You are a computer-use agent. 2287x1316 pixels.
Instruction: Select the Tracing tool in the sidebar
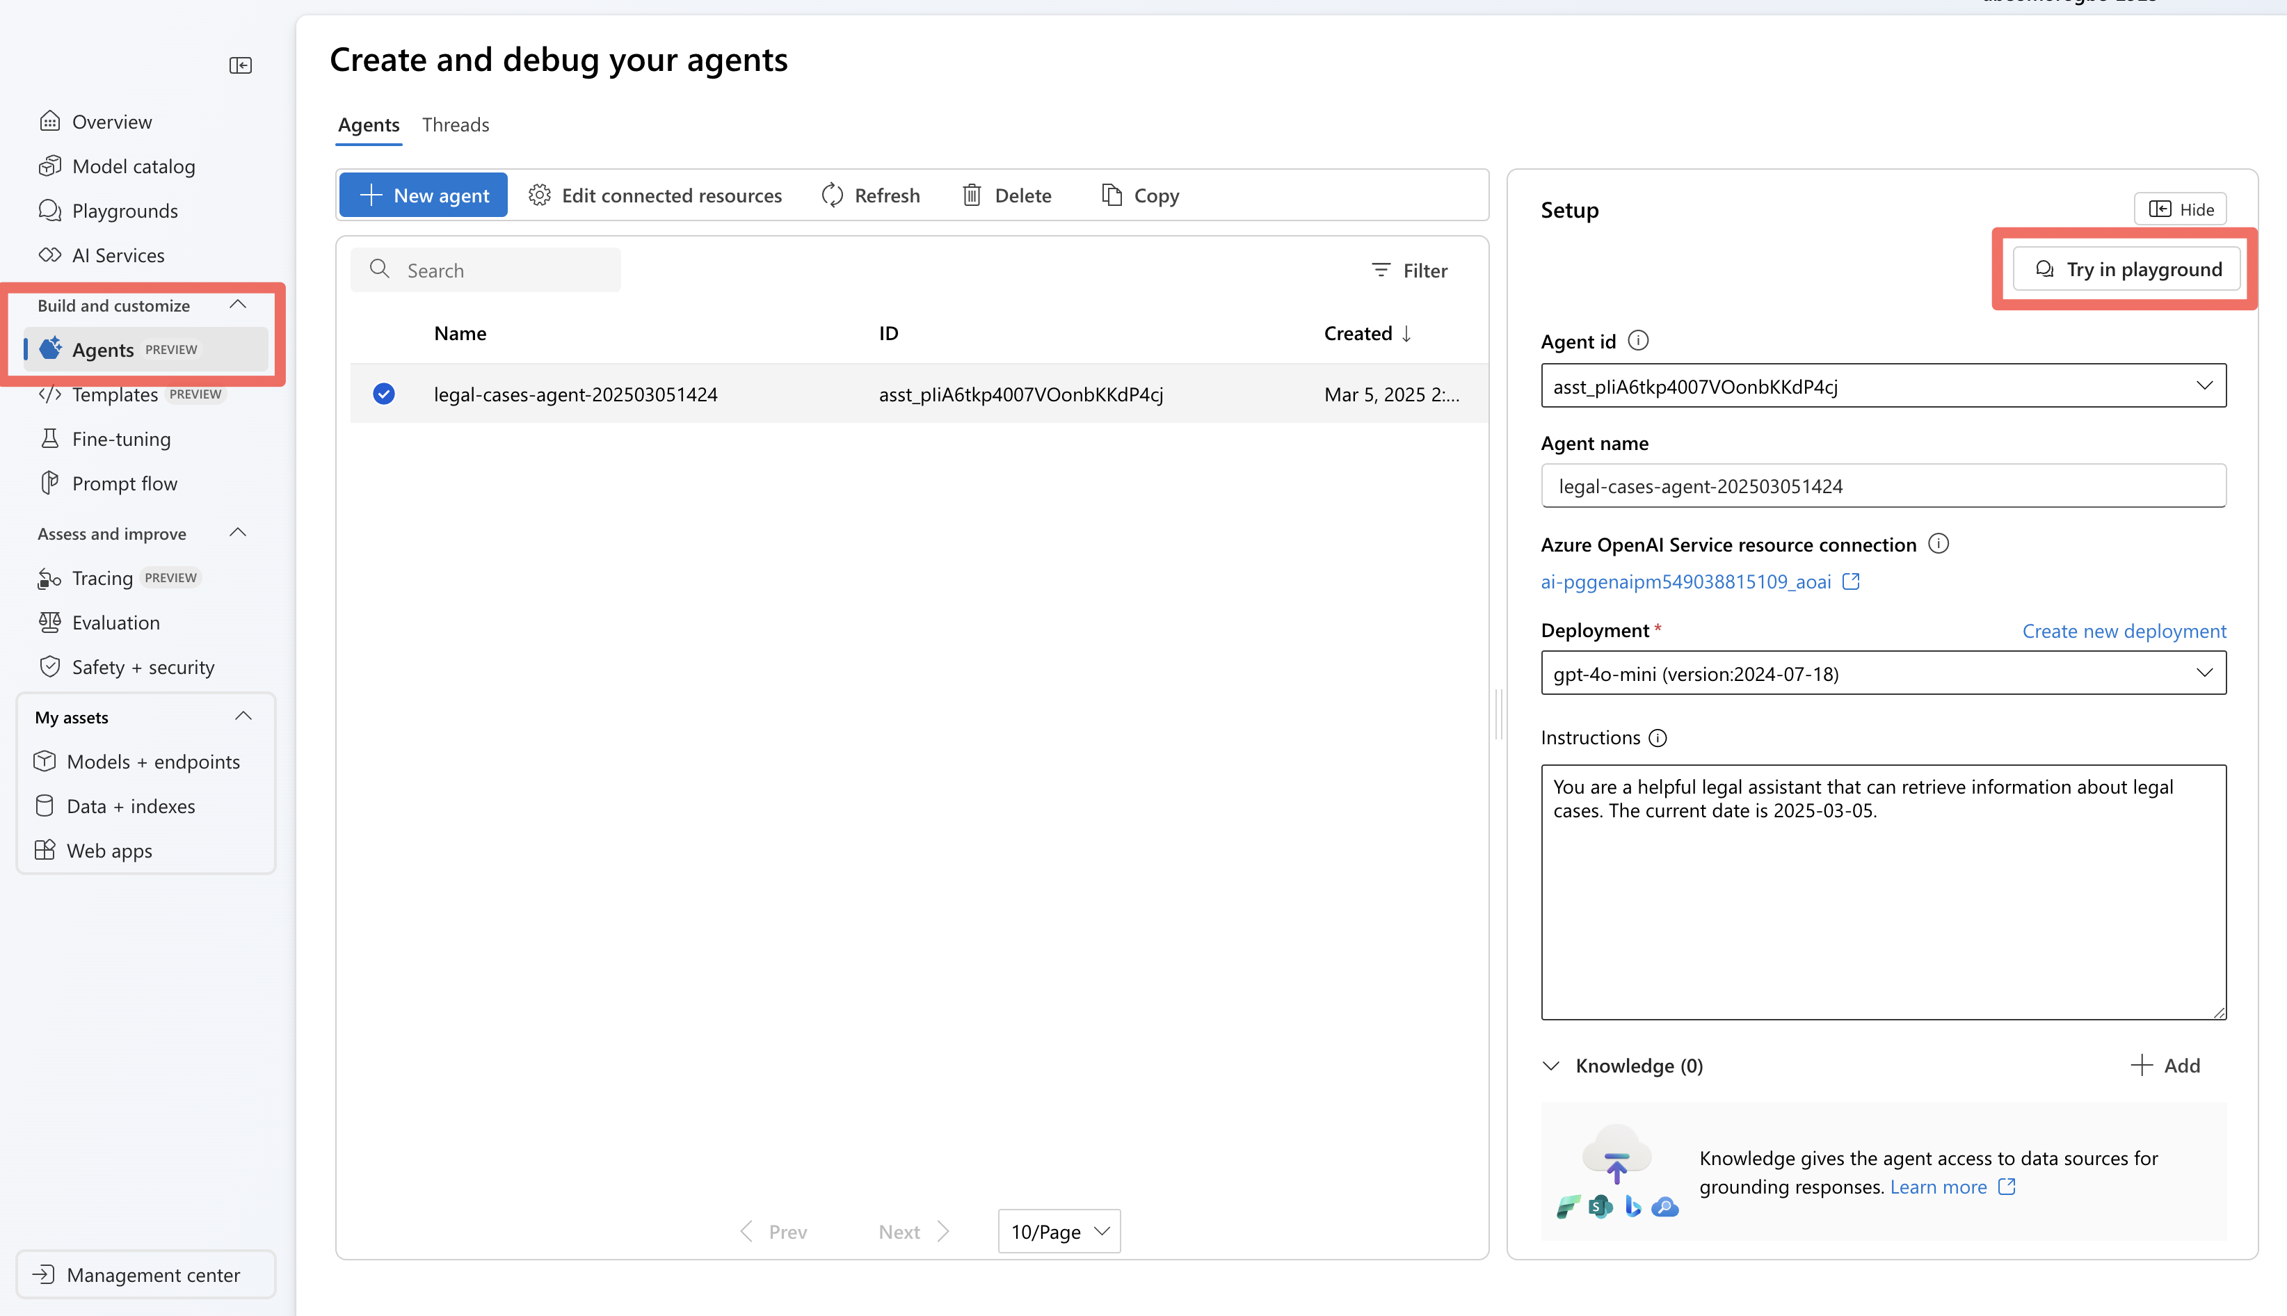pyautogui.click(x=102, y=577)
